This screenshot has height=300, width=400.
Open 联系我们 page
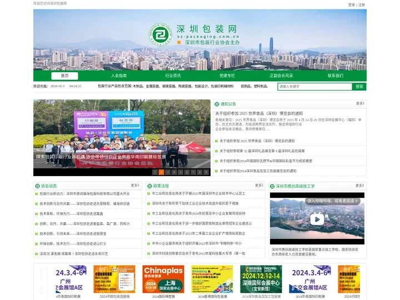pyautogui.click(x=335, y=76)
